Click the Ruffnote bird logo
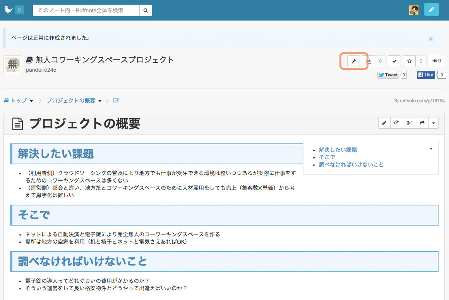 [9, 10]
